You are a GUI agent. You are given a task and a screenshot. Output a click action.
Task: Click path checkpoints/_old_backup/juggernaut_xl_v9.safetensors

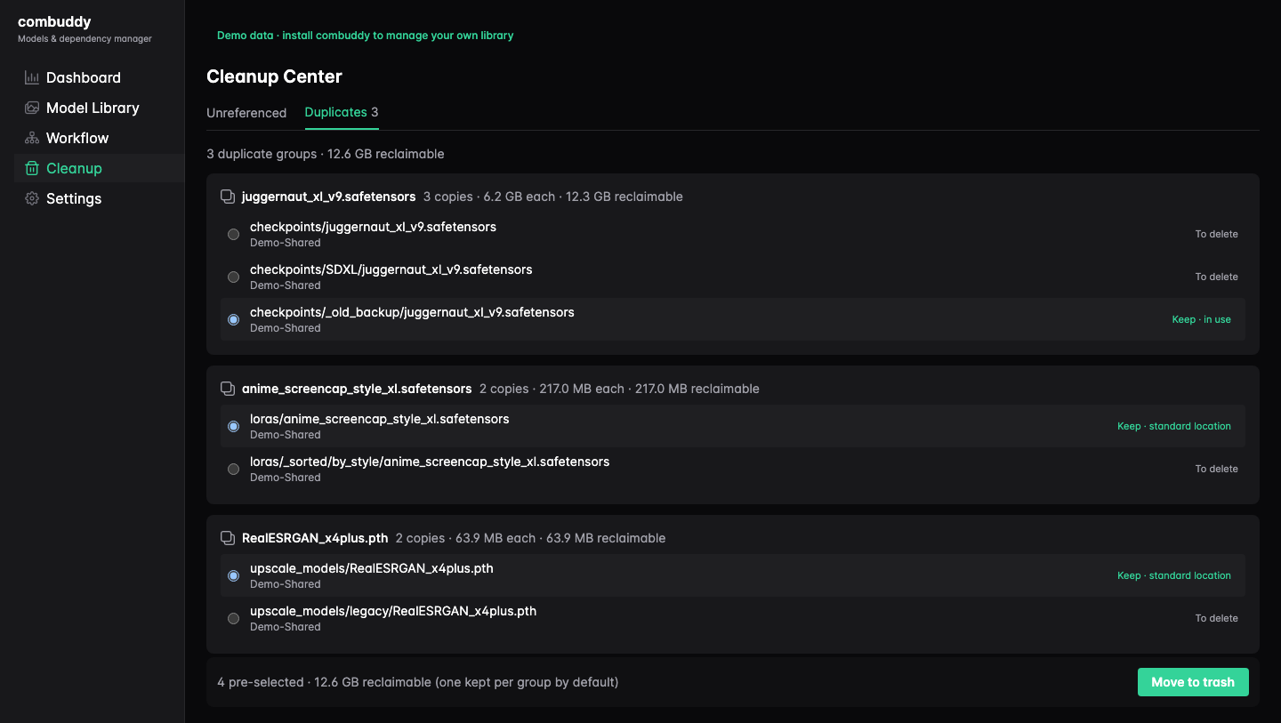412,312
